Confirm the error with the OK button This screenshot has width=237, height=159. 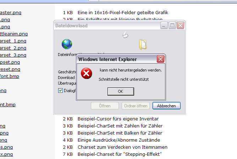click(121, 91)
